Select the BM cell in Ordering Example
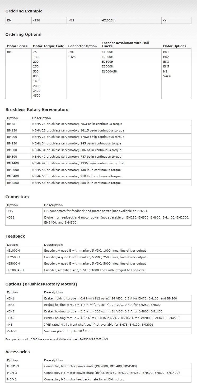 point(18,20)
